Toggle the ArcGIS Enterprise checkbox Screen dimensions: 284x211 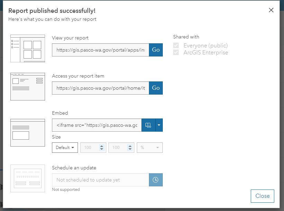coord(176,52)
